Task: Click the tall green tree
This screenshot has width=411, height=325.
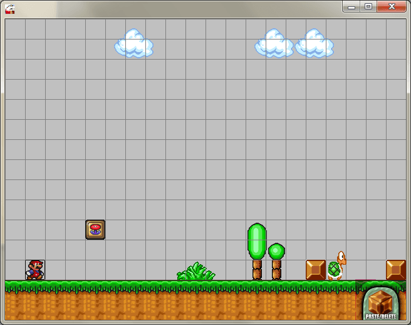Action: 257,252
